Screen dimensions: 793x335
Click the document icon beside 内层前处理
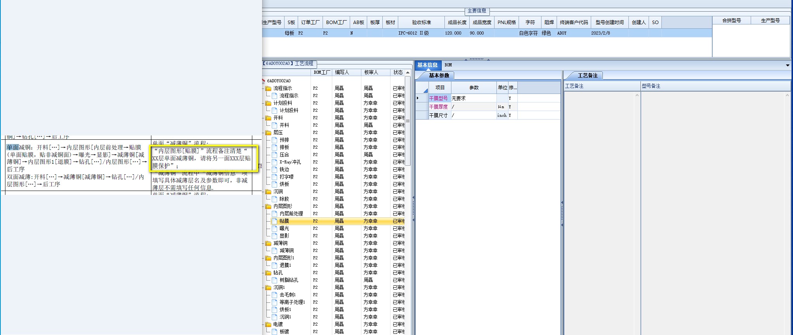275,214
